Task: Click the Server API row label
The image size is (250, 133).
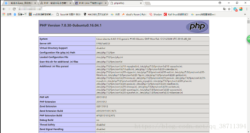Action: coord(45,43)
